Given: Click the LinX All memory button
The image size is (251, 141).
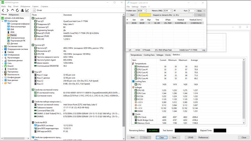Looking at the screenshot, I should 175,11.
